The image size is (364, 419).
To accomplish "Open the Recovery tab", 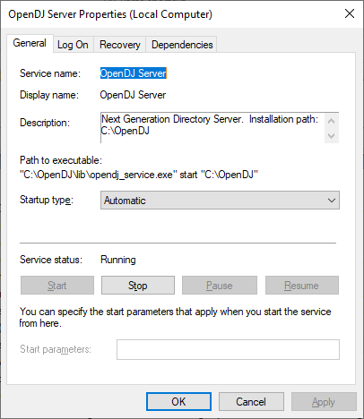I will click(x=120, y=45).
